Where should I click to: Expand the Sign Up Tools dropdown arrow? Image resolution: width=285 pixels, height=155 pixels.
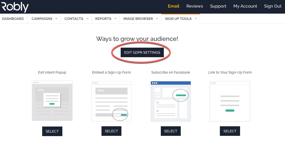(x=196, y=18)
